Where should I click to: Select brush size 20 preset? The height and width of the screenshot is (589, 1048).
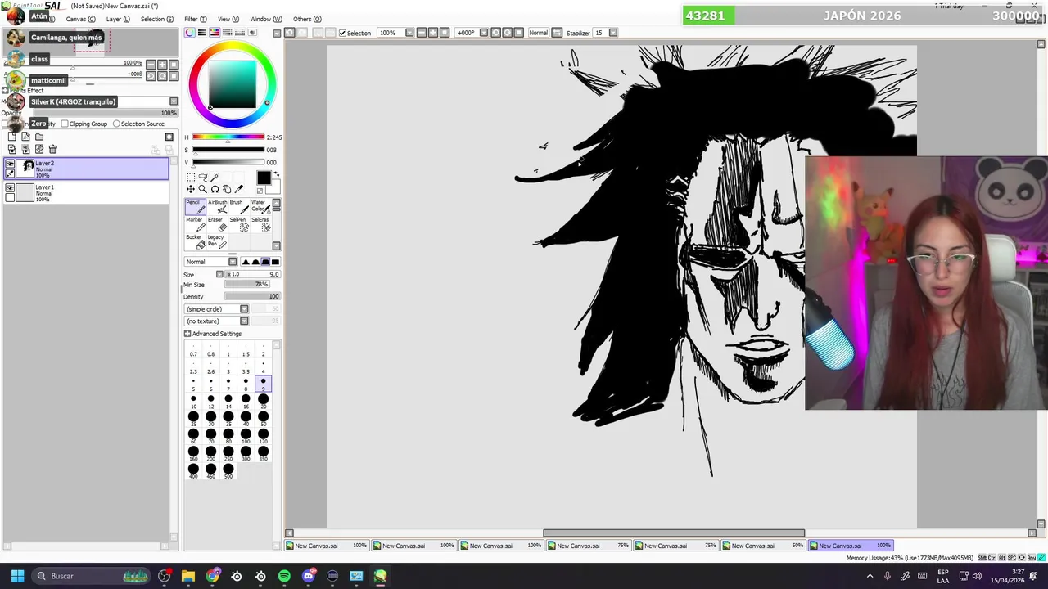pyautogui.click(x=263, y=400)
